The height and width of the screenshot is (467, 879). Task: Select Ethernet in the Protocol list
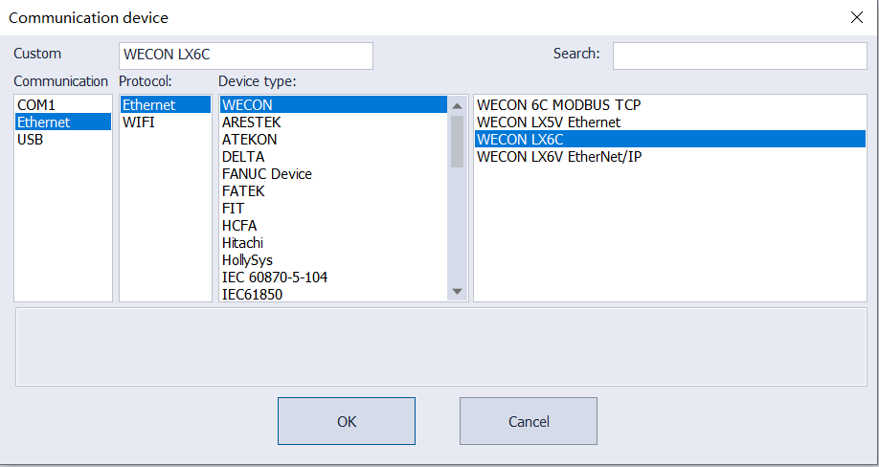tap(166, 104)
